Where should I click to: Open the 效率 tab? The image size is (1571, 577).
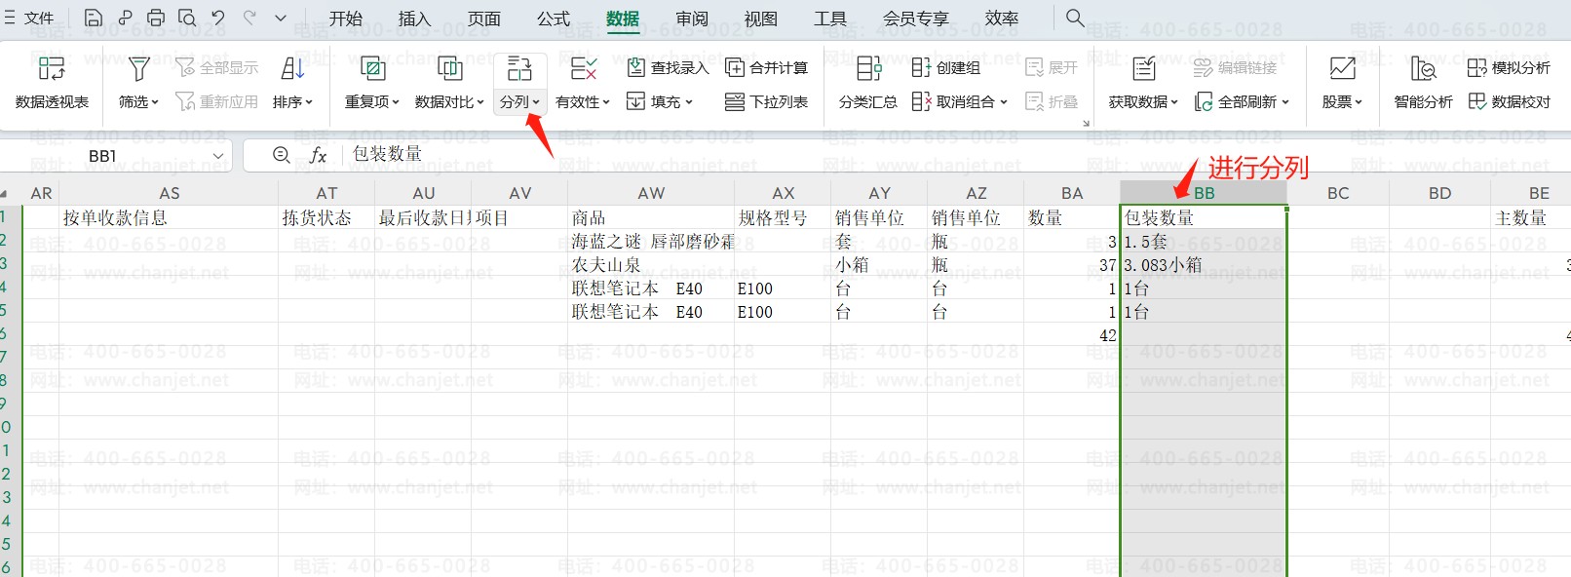click(1001, 19)
